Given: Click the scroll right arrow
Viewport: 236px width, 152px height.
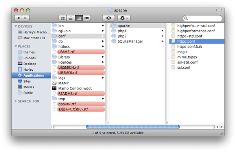Looking at the screenshot, I should coord(222,127).
